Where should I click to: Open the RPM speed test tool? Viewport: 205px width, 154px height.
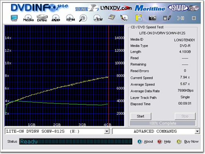tap(71, 18)
